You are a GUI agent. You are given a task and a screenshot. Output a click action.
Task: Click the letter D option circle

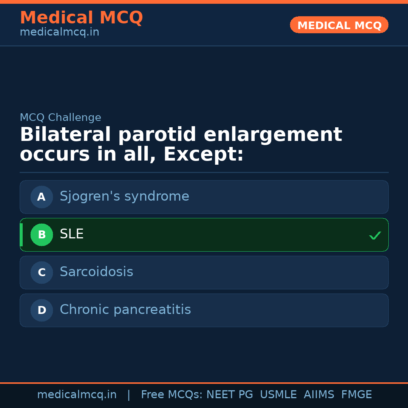pyautogui.click(x=42, y=310)
